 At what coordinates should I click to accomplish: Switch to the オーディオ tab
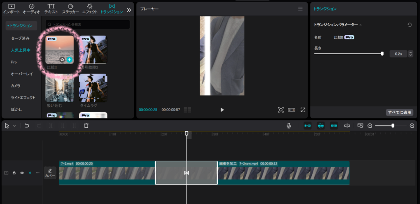click(x=31, y=9)
